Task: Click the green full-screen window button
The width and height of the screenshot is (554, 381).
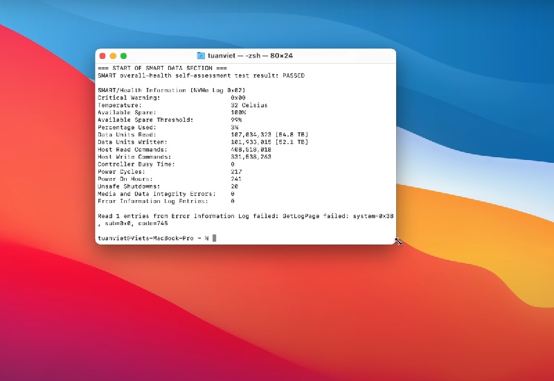Action: tap(123, 55)
